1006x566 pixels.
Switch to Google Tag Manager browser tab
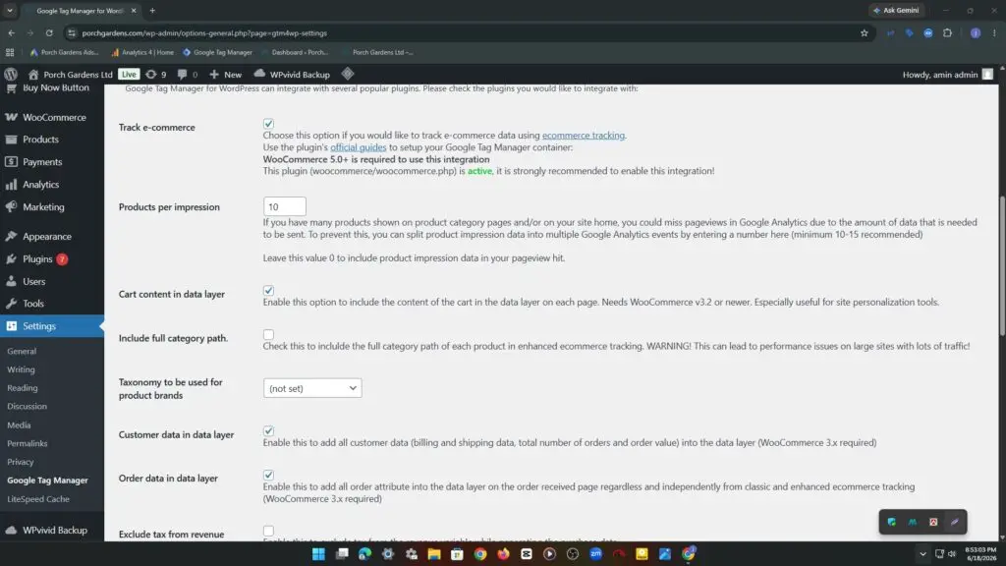(x=81, y=11)
